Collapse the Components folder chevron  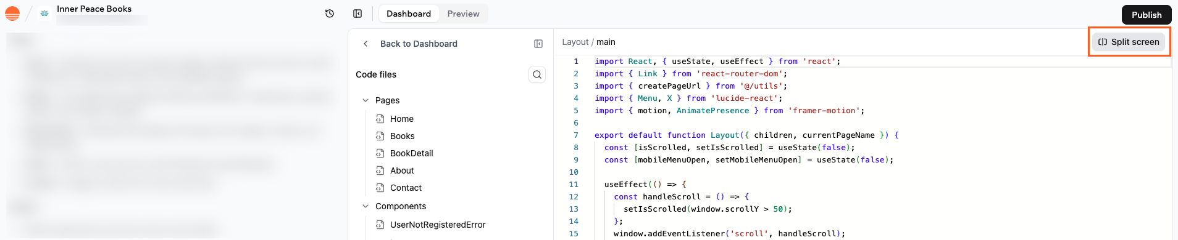[366, 206]
